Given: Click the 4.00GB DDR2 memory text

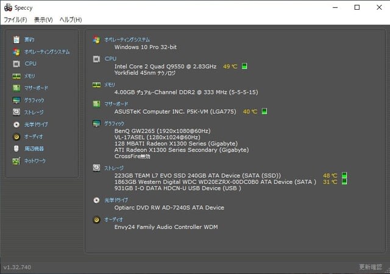Looking at the screenshot, I should pyautogui.click(x=186, y=92).
